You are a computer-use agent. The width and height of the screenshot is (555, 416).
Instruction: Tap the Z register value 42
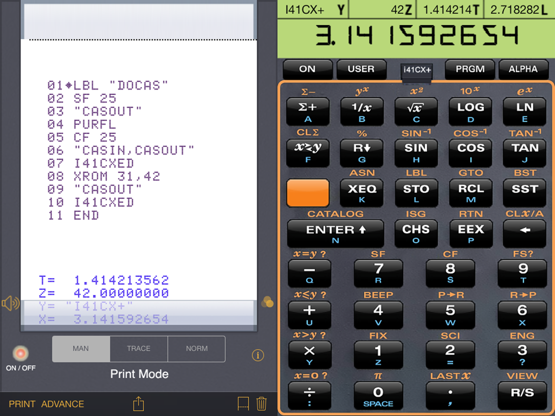click(382, 10)
